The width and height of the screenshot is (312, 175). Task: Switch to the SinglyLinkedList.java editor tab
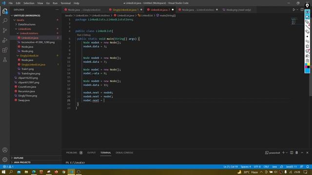pos(126,10)
